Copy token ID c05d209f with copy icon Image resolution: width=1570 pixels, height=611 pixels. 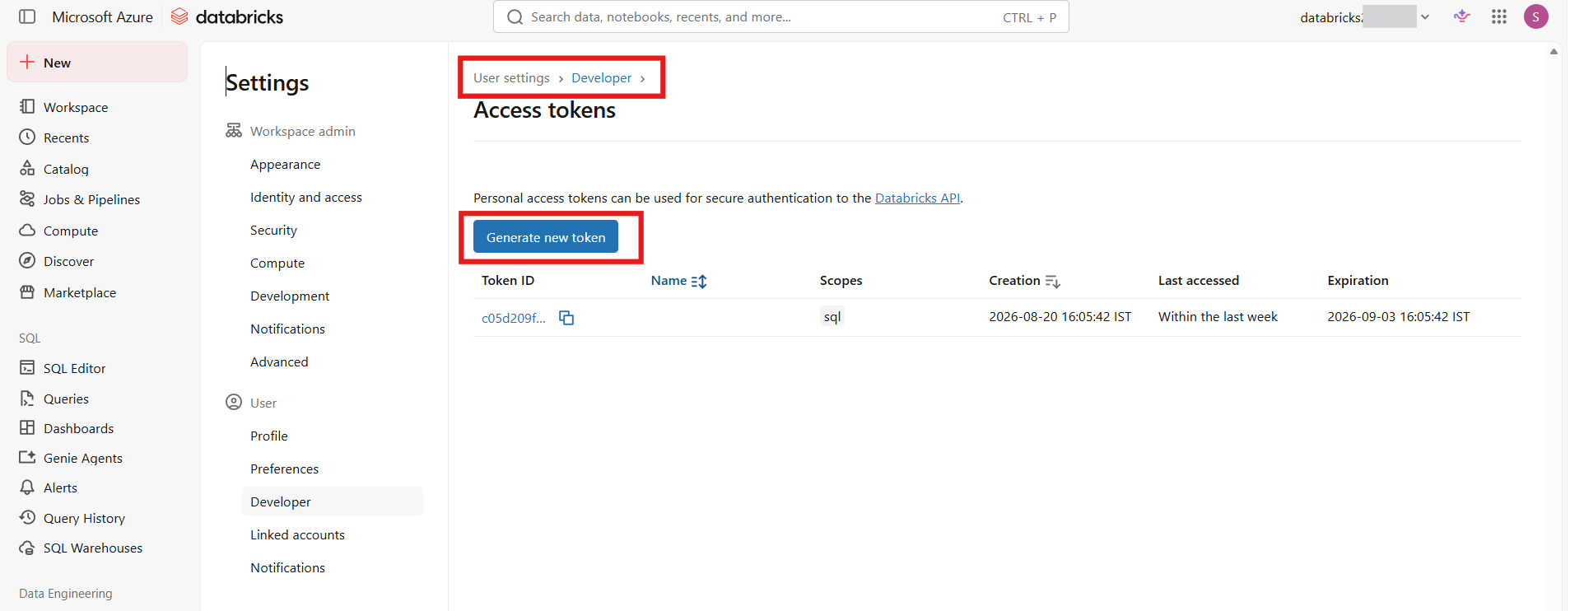[566, 318]
